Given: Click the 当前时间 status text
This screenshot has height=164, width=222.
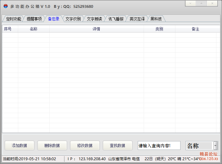Looking at the screenshot, I should tap(30, 159).
